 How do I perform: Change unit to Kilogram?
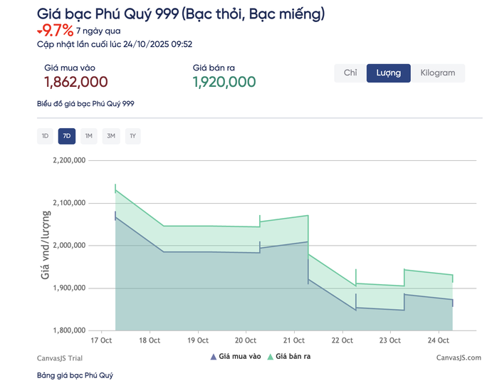coord(437,73)
